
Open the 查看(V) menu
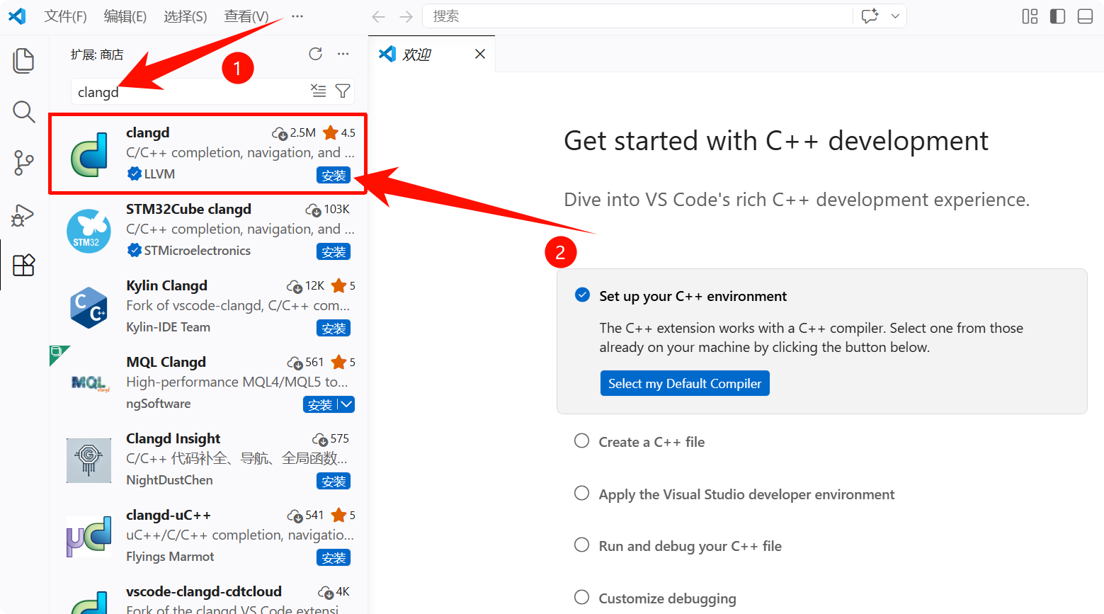click(246, 16)
